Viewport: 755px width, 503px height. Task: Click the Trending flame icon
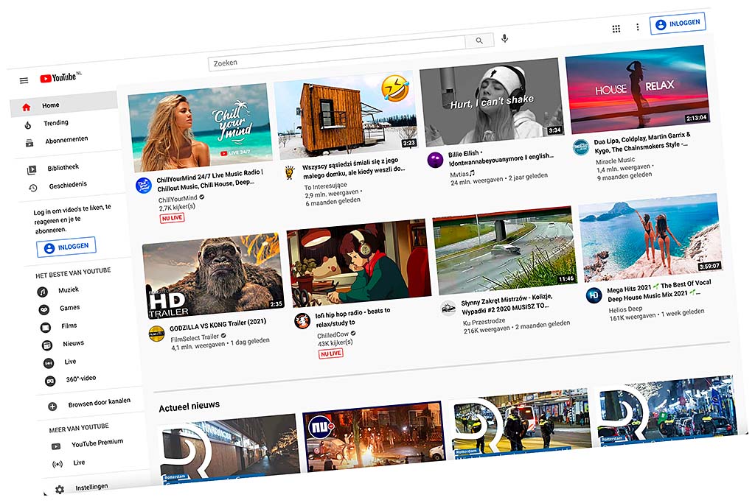28,125
